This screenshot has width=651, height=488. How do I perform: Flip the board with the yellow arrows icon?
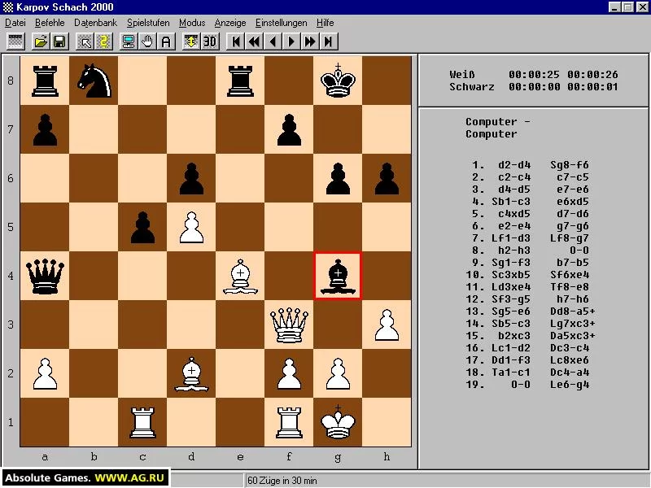191,41
